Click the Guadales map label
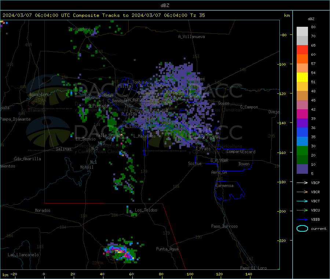Viewport: 330px width, 279px height. pos(196,79)
